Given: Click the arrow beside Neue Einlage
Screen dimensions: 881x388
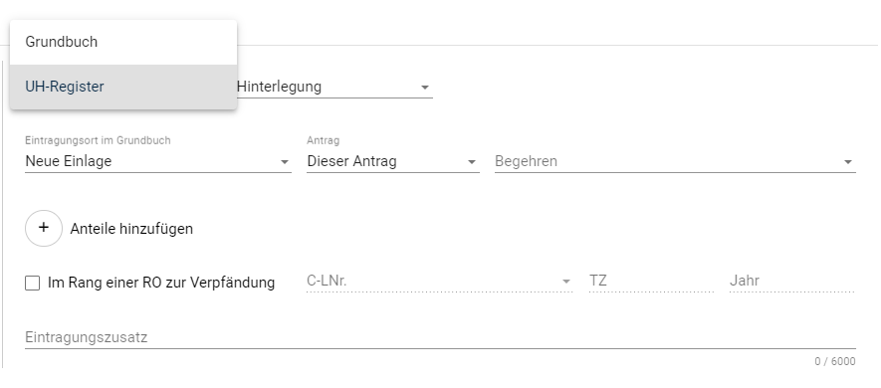Looking at the screenshot, I should point(285,162).
